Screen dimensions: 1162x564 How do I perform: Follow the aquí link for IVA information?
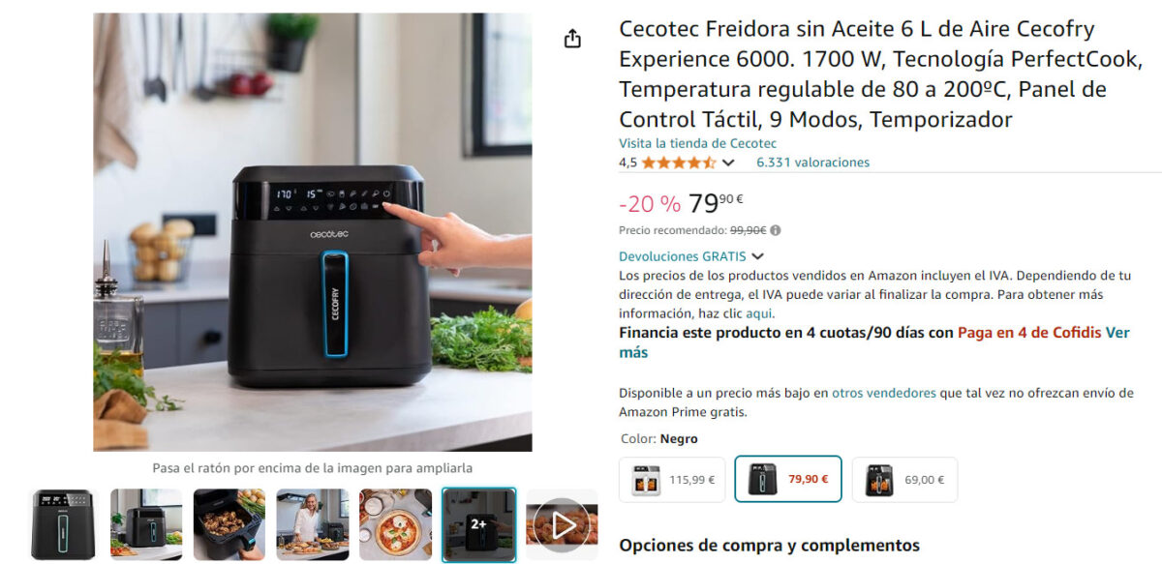759,313
